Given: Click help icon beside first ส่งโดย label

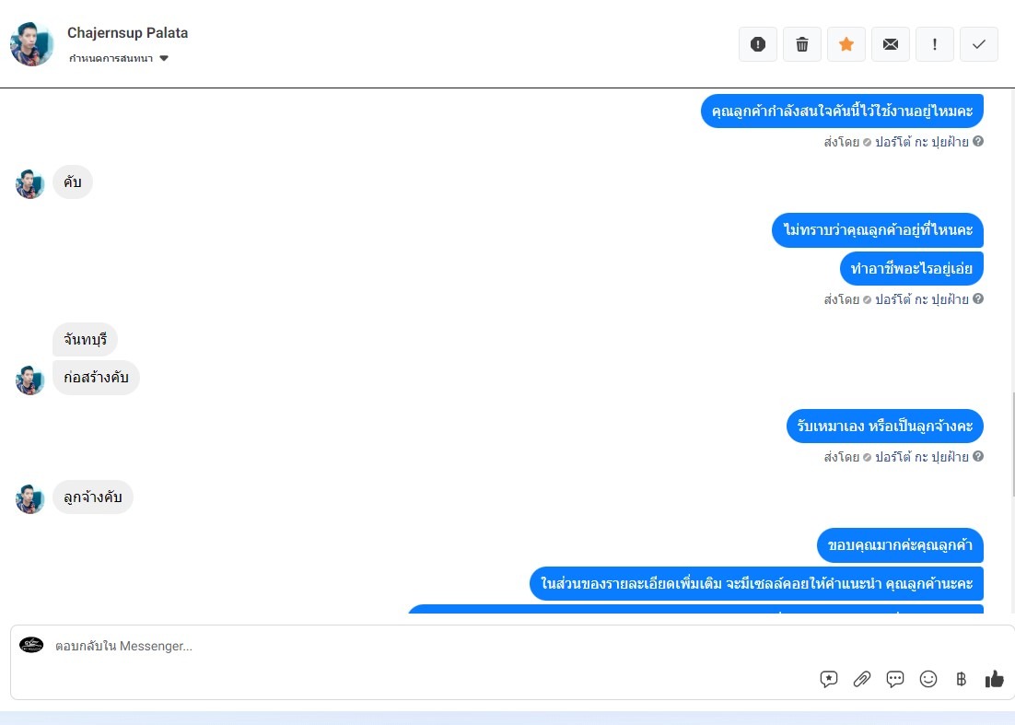Looking at the screenshot, I should [x=978, y=141].
